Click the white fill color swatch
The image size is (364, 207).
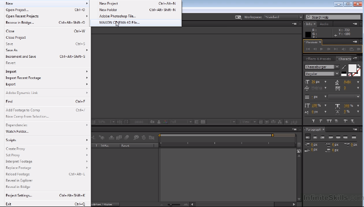[x=352, y=68]
